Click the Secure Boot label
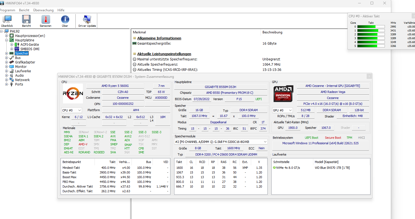 pos(333,138)
